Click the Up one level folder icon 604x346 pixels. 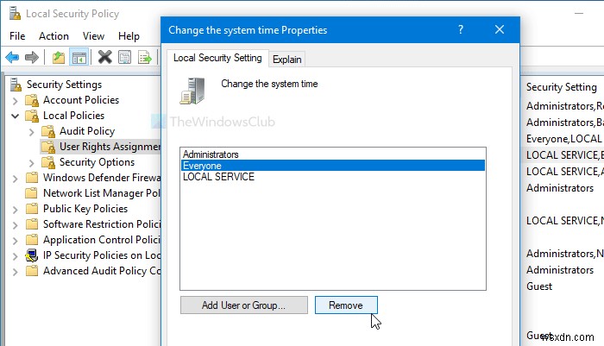[x=59, y=58]
